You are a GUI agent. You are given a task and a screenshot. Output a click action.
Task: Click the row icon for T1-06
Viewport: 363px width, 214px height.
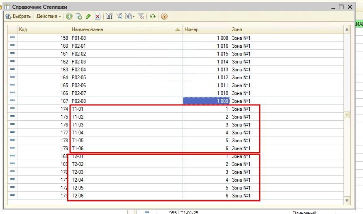[12, 148]
